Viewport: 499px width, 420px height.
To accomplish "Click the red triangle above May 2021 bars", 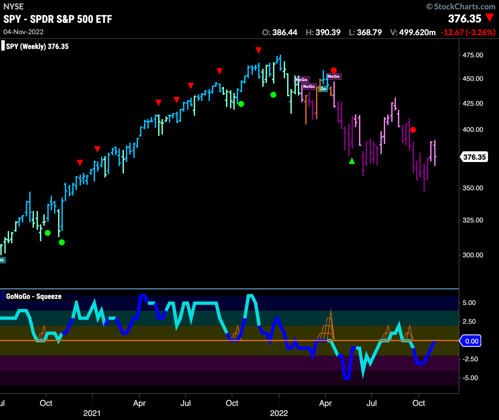I will [x=158, y=102].
